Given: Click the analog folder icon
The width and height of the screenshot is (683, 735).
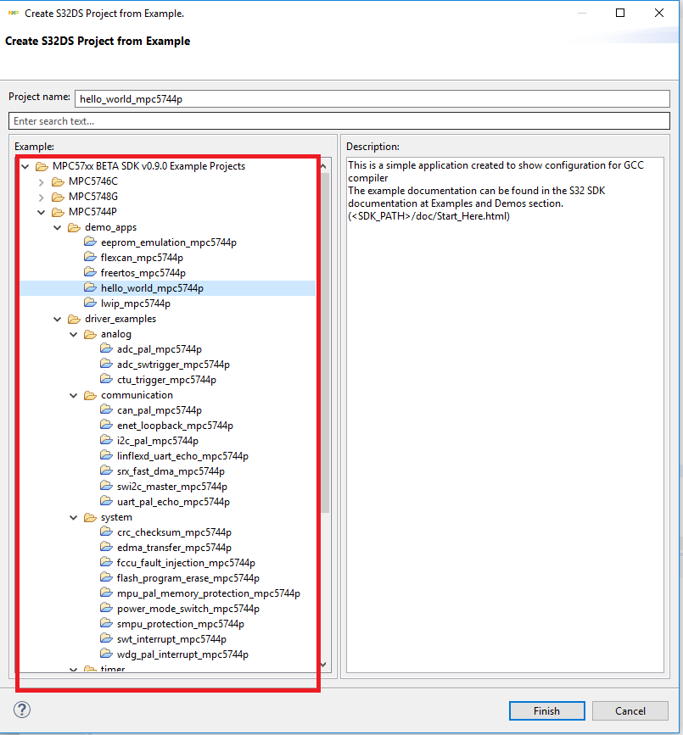Looking at the screenshot, I should point(90,334).
